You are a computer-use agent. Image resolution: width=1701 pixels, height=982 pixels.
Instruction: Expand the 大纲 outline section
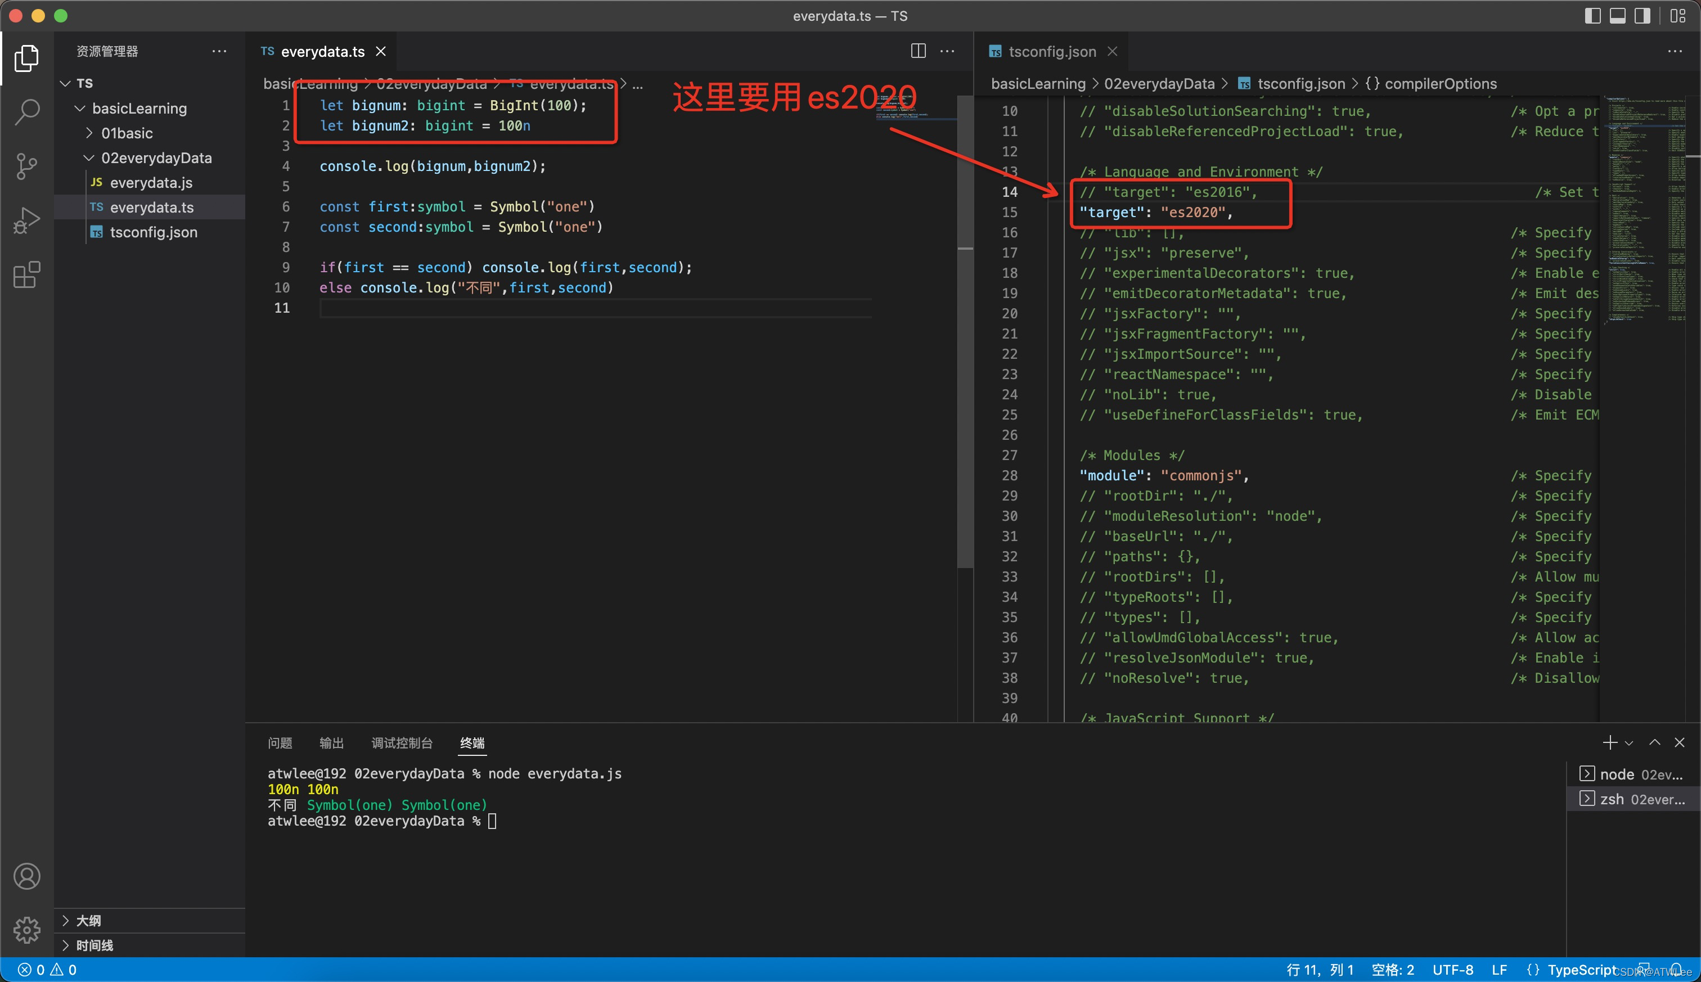[150, 921]
